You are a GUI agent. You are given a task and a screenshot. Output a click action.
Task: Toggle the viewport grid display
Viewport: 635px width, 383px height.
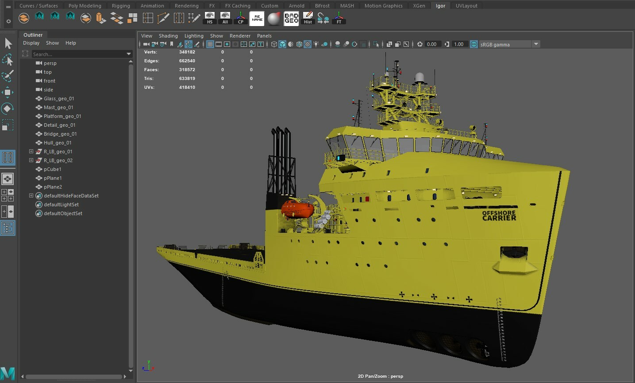pyautogui.click(x=210, y=44)
